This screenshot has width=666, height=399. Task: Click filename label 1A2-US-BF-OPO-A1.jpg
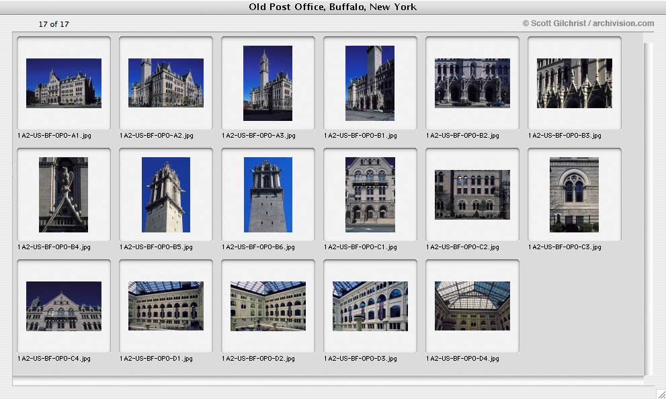[54, 136]
